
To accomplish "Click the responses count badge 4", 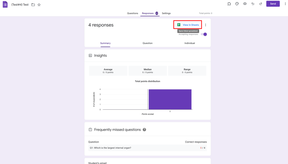I will tap(157, 13).
